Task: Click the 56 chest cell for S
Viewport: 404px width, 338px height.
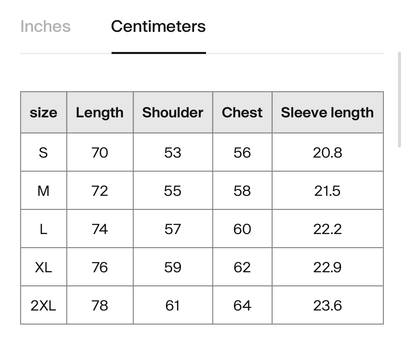Action: click(242, 153)
